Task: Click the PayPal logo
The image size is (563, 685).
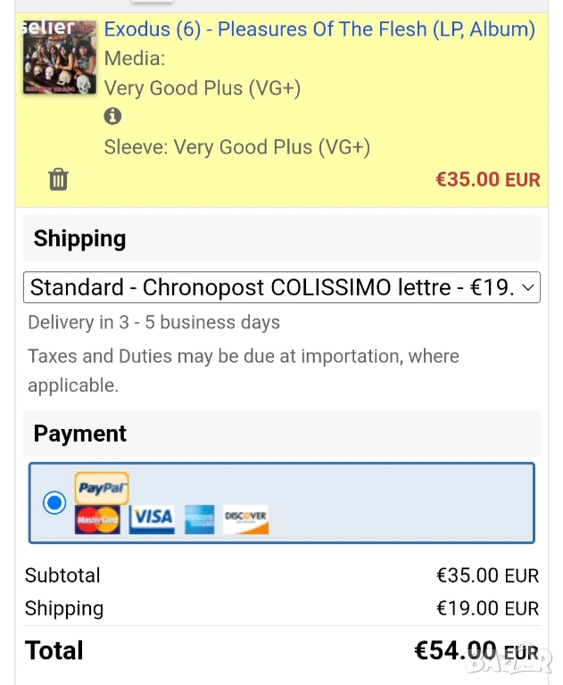Action: coord(102,488)
